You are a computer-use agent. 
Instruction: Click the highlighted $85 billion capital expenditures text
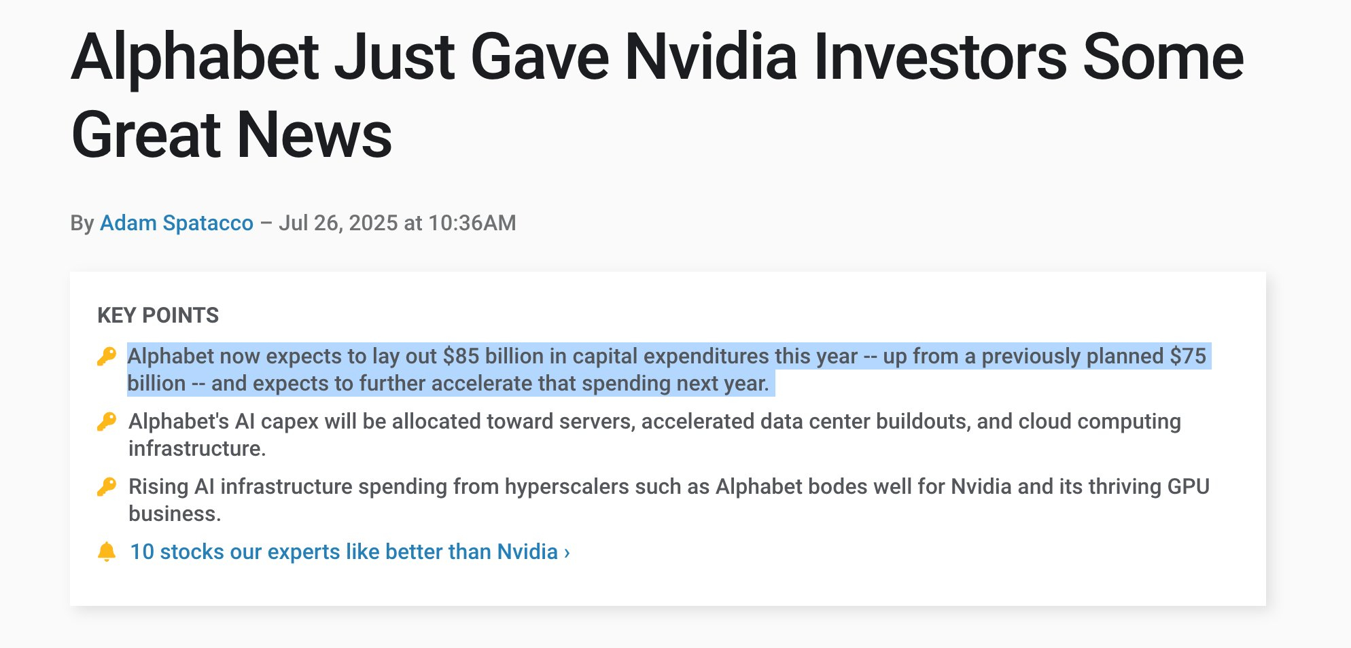pyautogui.click(x=667, y=370)
